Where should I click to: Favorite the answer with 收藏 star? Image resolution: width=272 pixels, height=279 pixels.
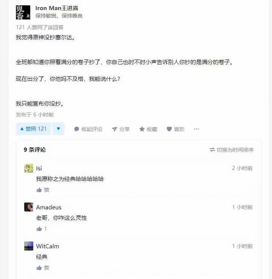tap(148, 129)
